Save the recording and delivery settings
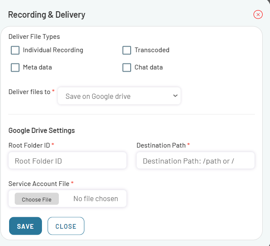The height and width of the screenshot is (246, 270). click(26, 226)
